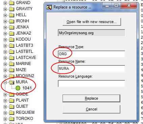Maximize the Replace a resource dialog
Image resolution: width=143 pixels, height=124 pixels.
pos(116,6)
